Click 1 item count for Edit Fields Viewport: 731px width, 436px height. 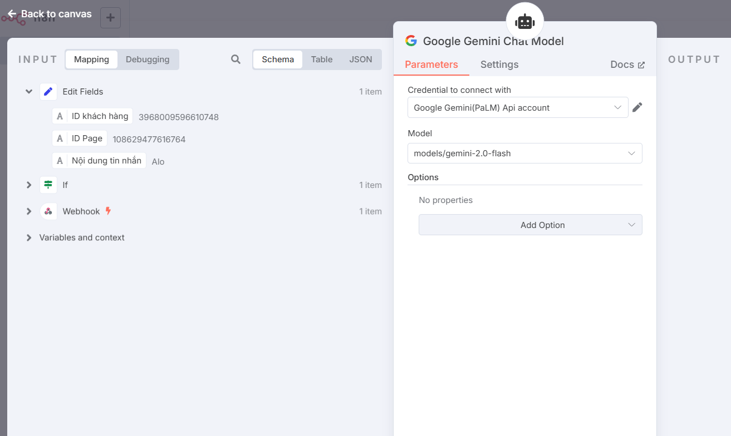[370, 92]
